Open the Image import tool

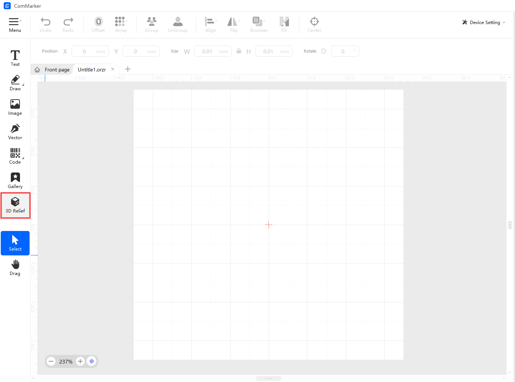pos(15,107)
